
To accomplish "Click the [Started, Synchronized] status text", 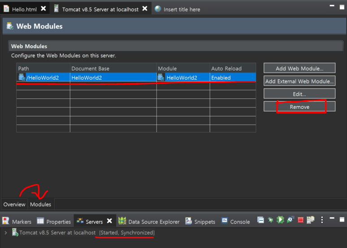I will coord(126,232).
